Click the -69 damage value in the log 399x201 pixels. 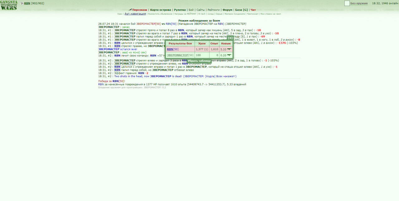point(262,36)
